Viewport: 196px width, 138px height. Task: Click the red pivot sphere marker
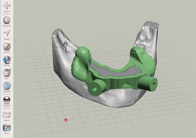66,120
